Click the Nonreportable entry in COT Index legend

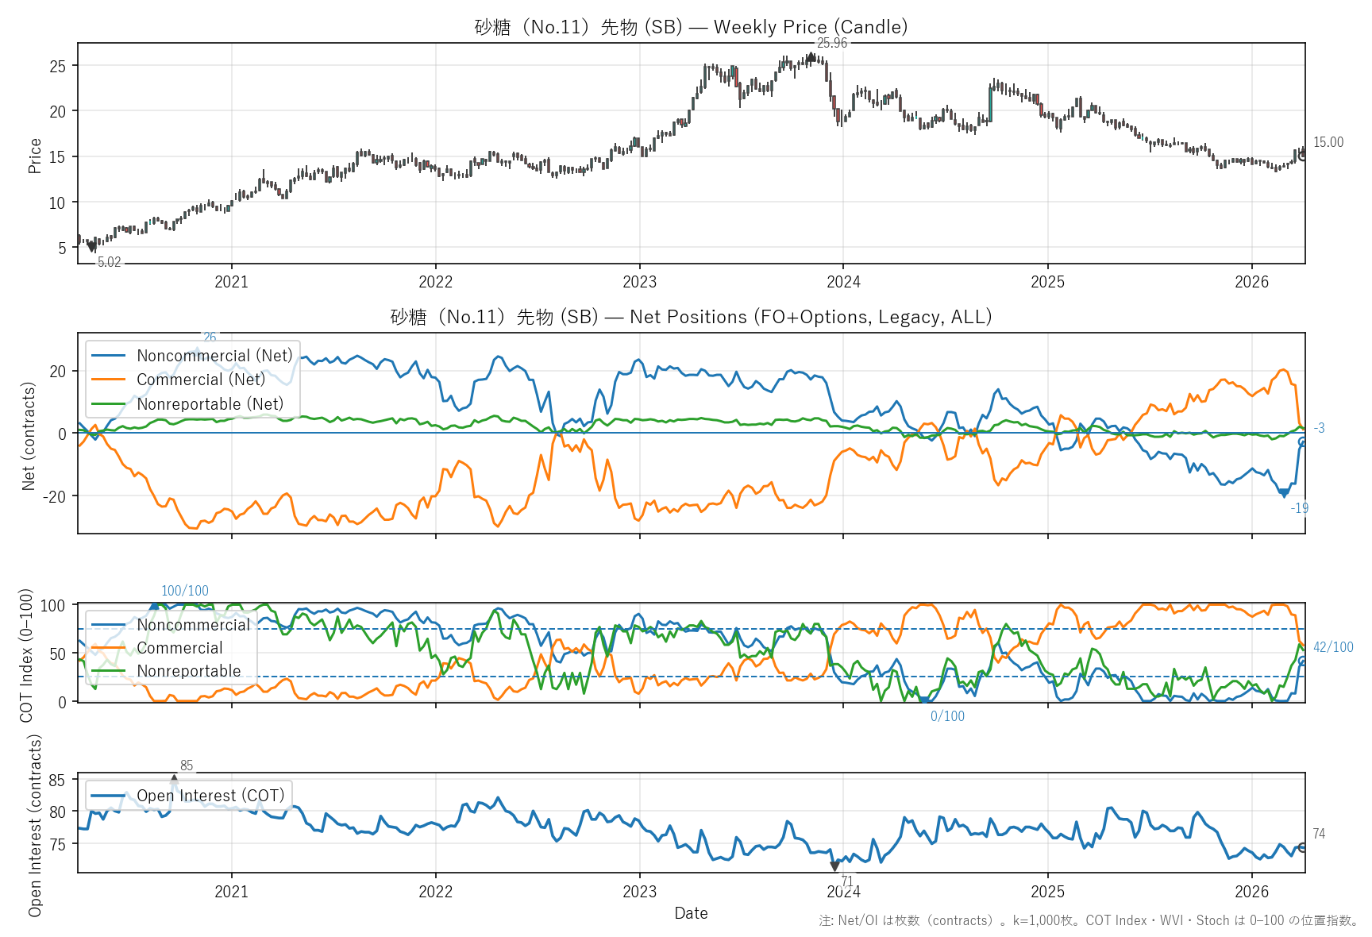pyautogui.click(x=188, y=671)
